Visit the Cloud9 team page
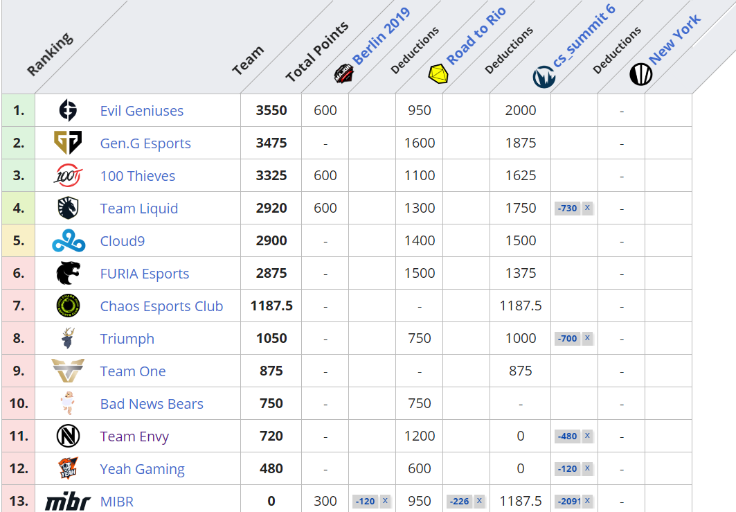 tap(123, 241)
